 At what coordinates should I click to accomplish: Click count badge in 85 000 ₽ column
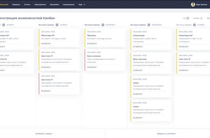tap(103, 25)
